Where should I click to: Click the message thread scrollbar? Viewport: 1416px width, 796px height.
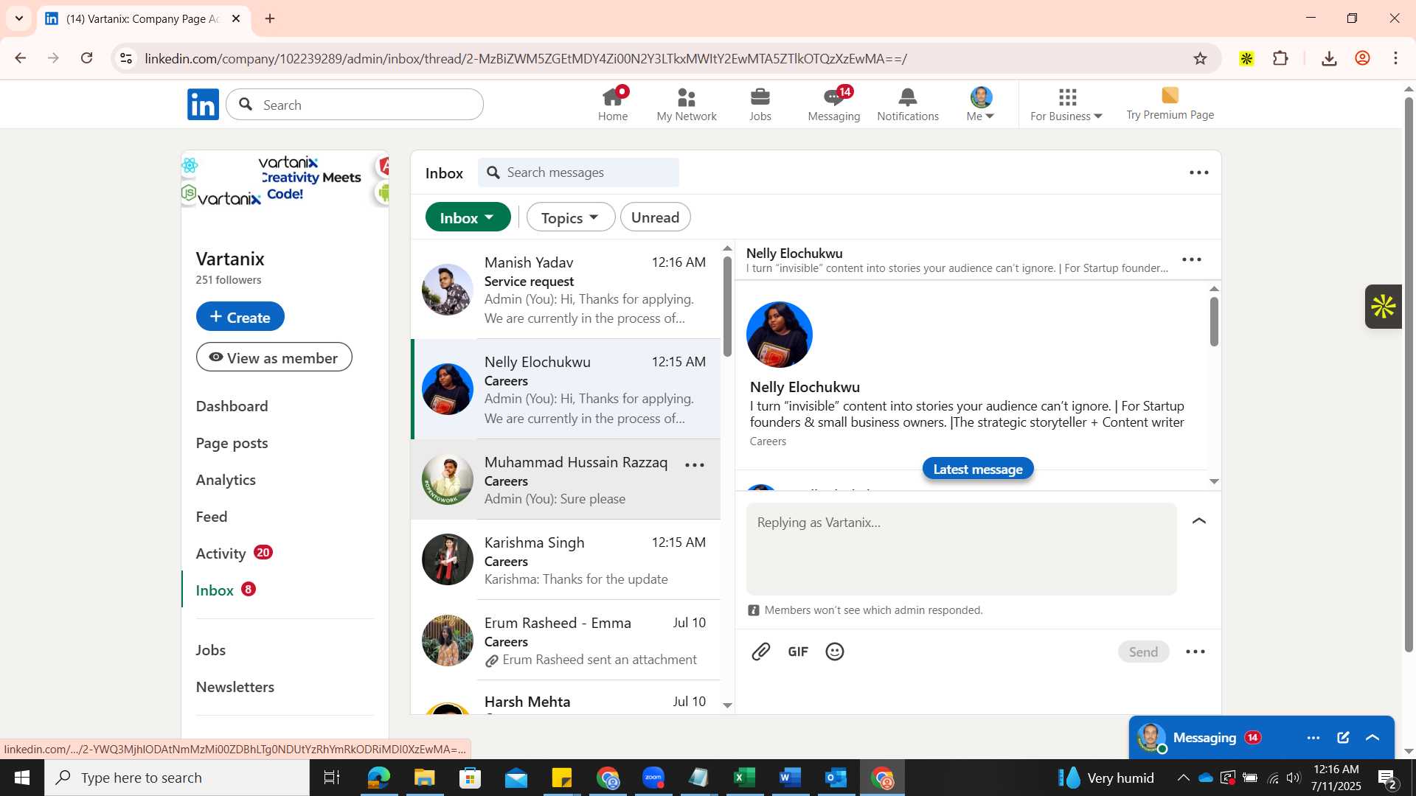(1214, 321)
